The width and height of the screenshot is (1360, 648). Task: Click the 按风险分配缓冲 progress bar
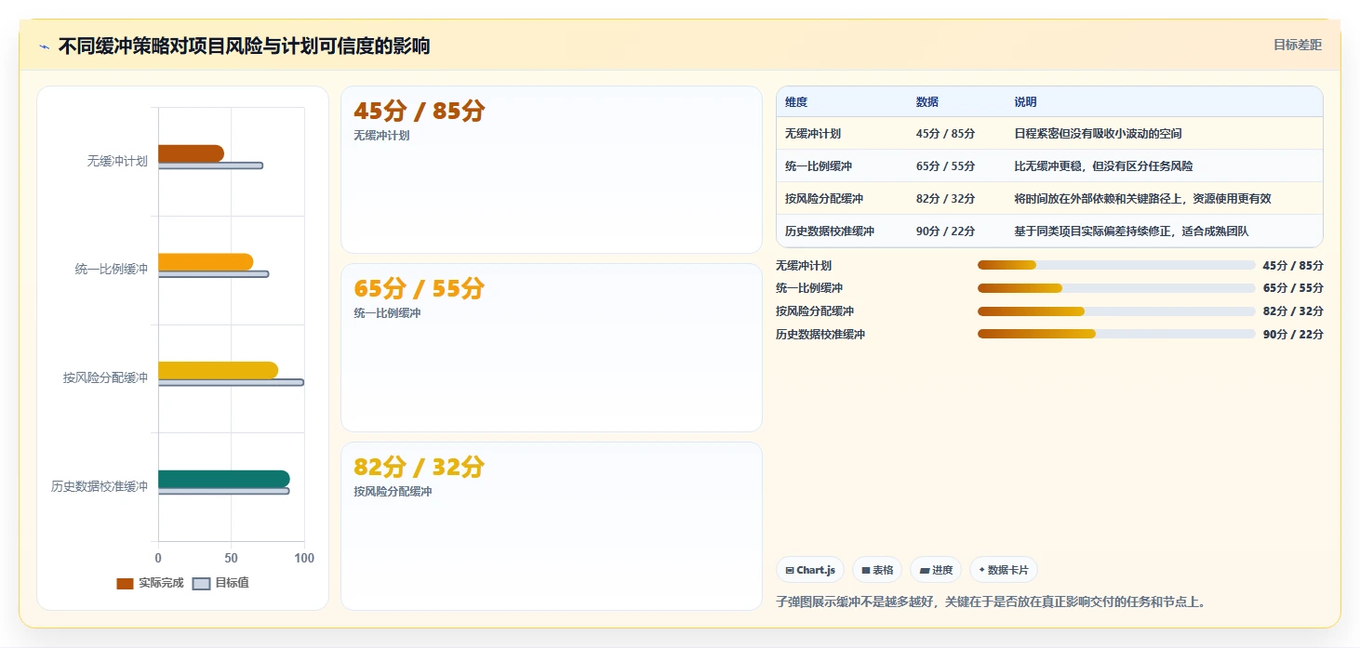(x=1116, y=311)
